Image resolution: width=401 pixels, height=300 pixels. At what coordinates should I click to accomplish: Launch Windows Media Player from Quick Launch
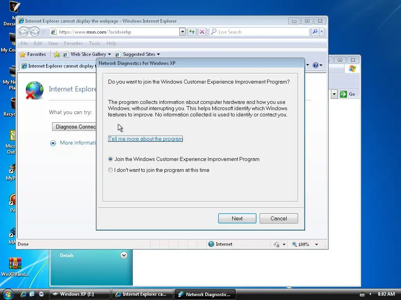click(x=41, y=294)
